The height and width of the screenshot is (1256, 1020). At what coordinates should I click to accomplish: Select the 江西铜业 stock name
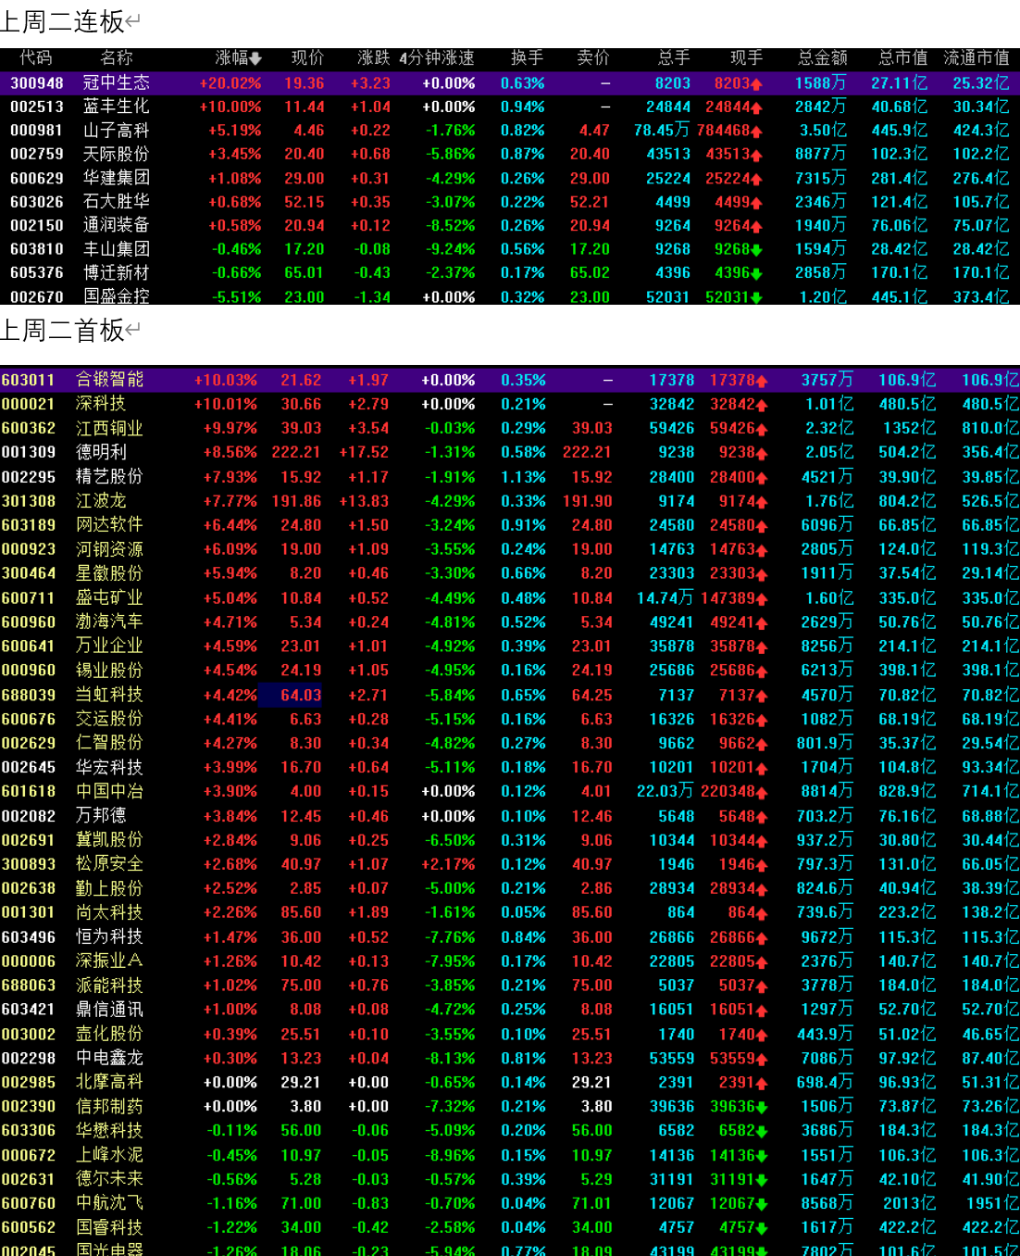tap(109, 428)
